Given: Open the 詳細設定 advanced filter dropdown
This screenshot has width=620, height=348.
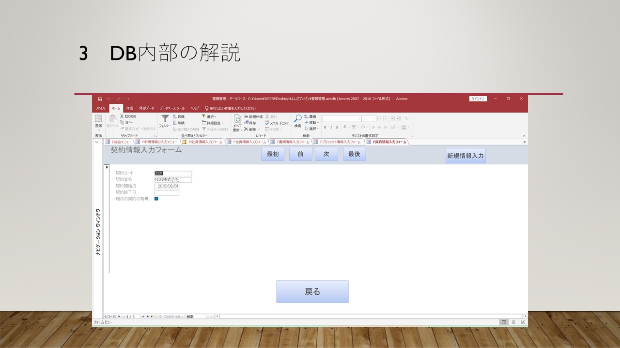Looking at the screenshot, I should 212,123.
